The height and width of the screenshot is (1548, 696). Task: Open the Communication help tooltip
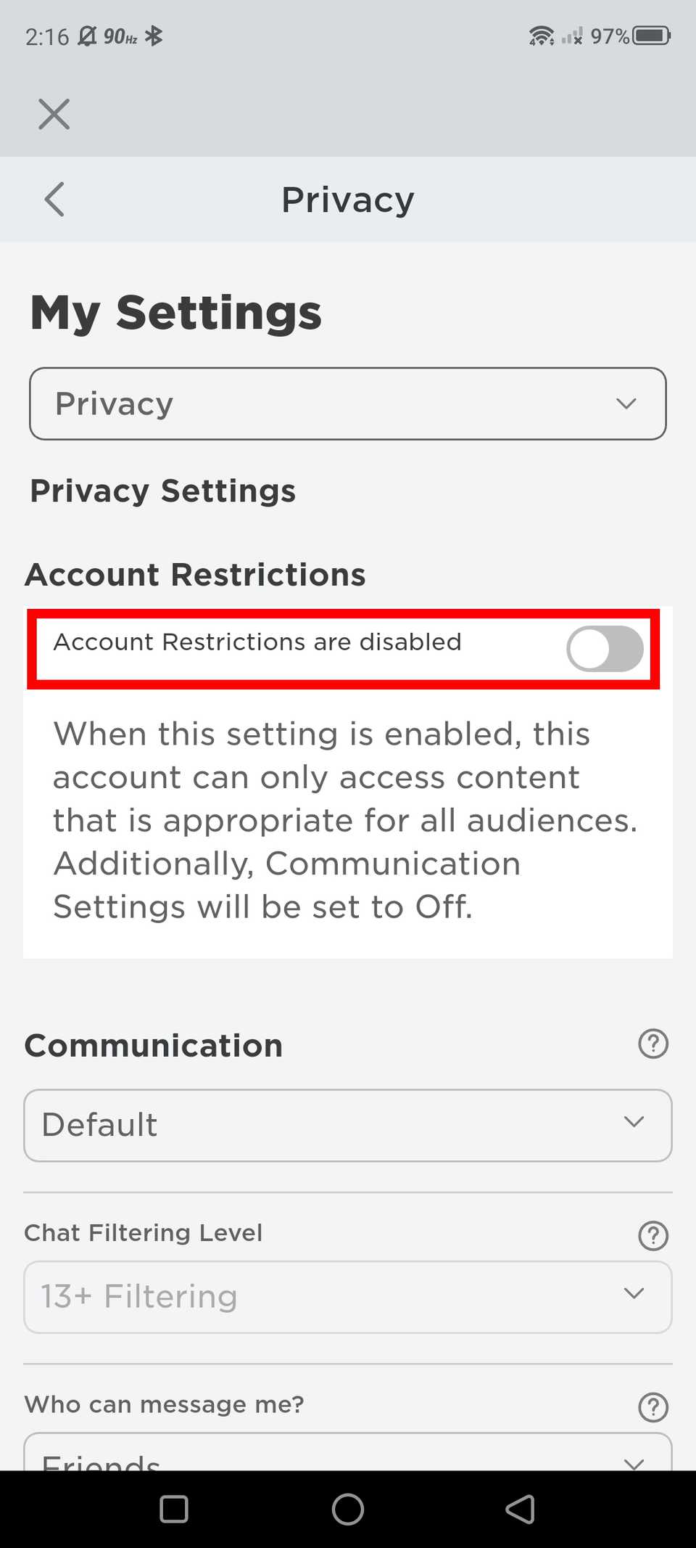click(x=652, y=1044)
